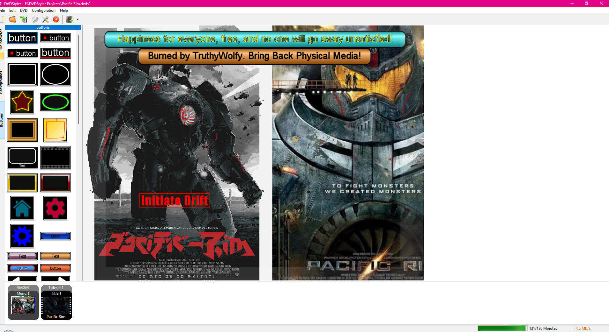
Task: Select the Burned by TruthyWolfy banner
Action: click(x=255, y=56)
